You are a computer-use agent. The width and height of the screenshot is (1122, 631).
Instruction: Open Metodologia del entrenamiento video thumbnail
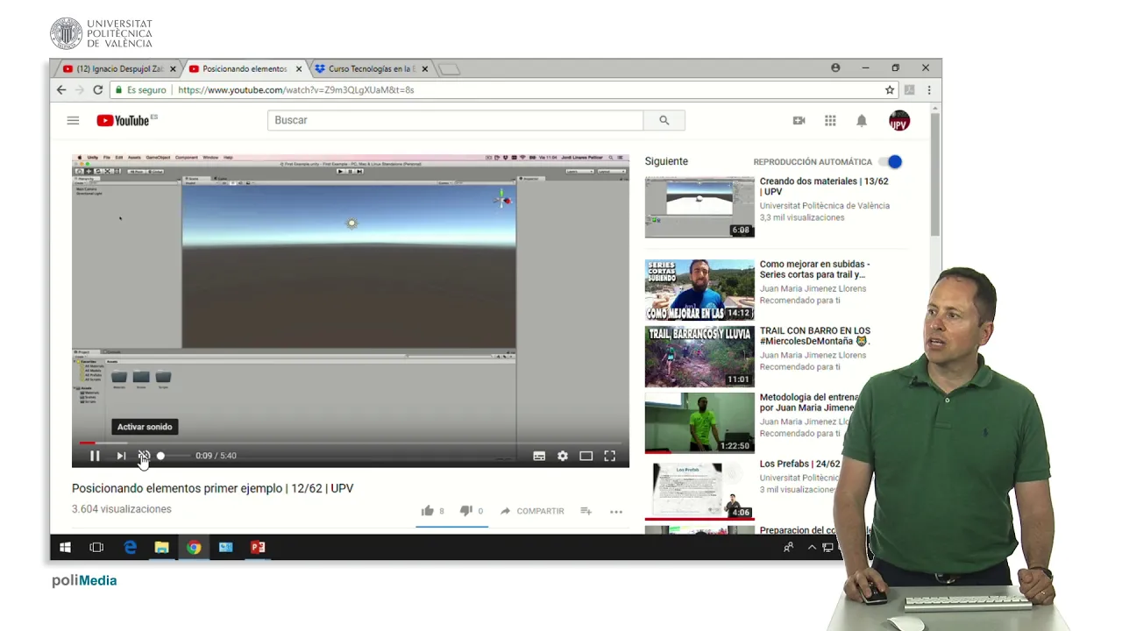tap(699, 422)
